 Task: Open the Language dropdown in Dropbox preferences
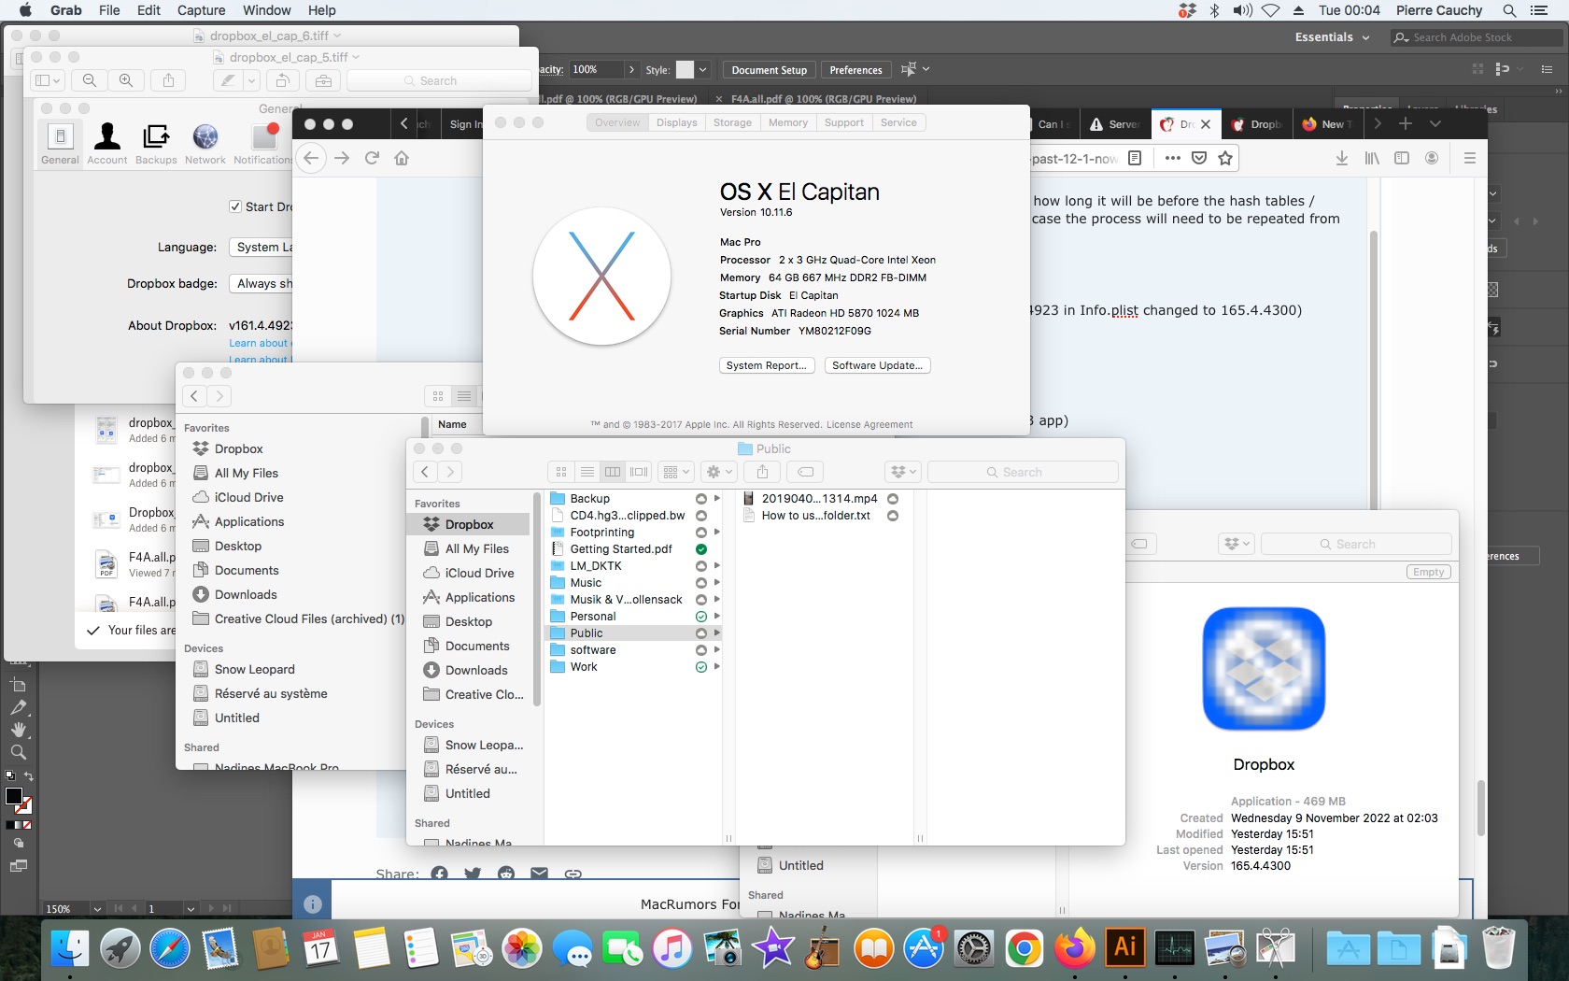tap(261, 247)
